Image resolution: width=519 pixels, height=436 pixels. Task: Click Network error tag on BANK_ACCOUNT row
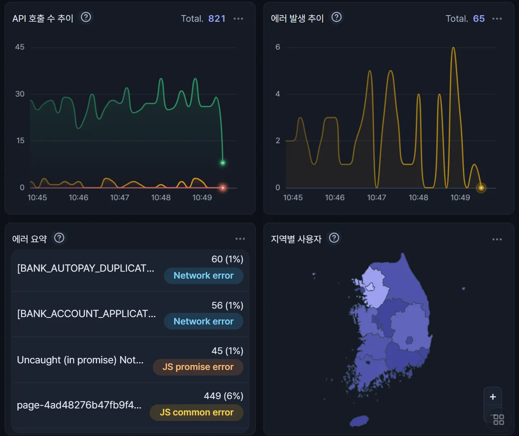tap(204, 321)
